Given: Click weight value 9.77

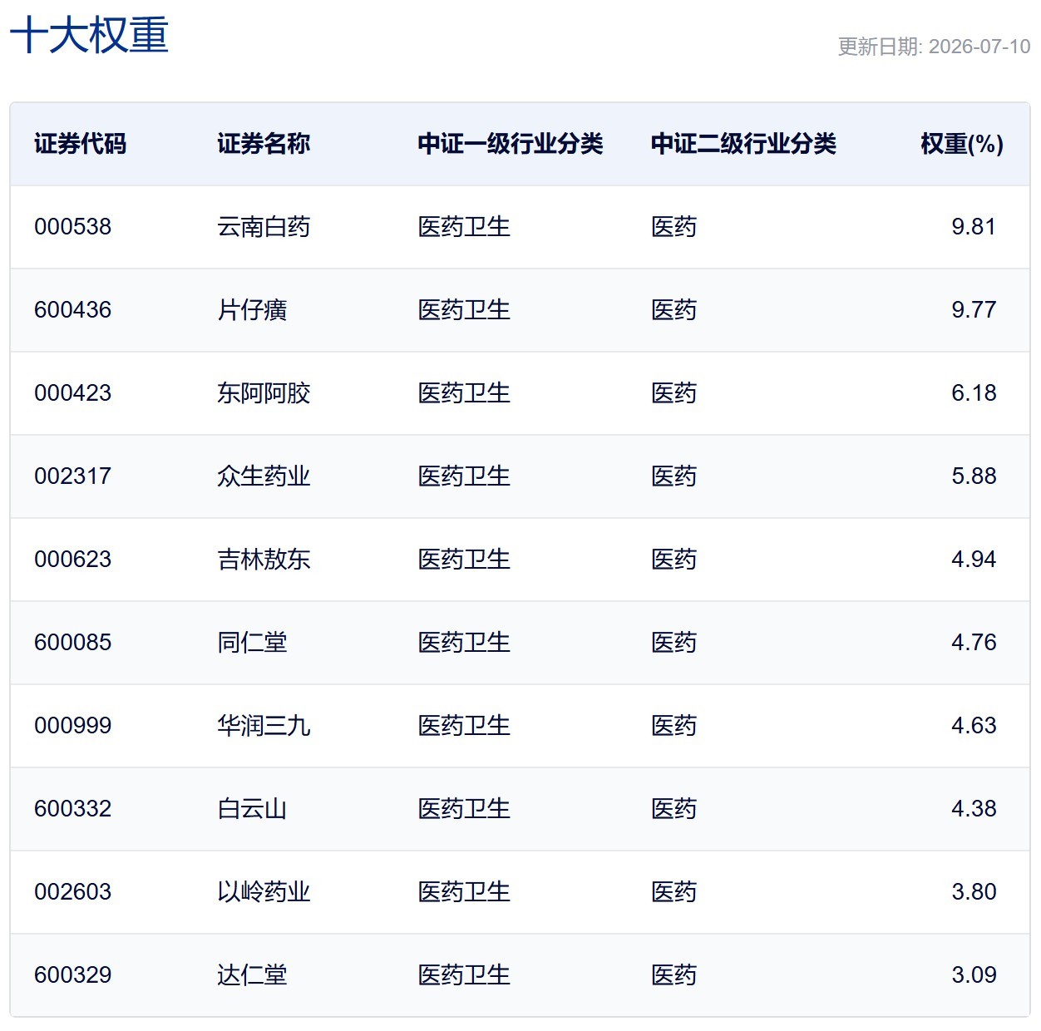Looking at the screenshot, I should pos(974,310).
